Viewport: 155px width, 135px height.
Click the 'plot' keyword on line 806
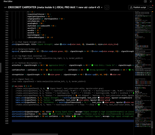click(14, 44)
